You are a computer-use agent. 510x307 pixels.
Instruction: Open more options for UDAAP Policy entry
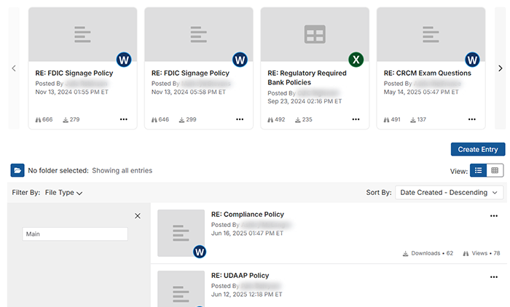click(x=495, y=277)
